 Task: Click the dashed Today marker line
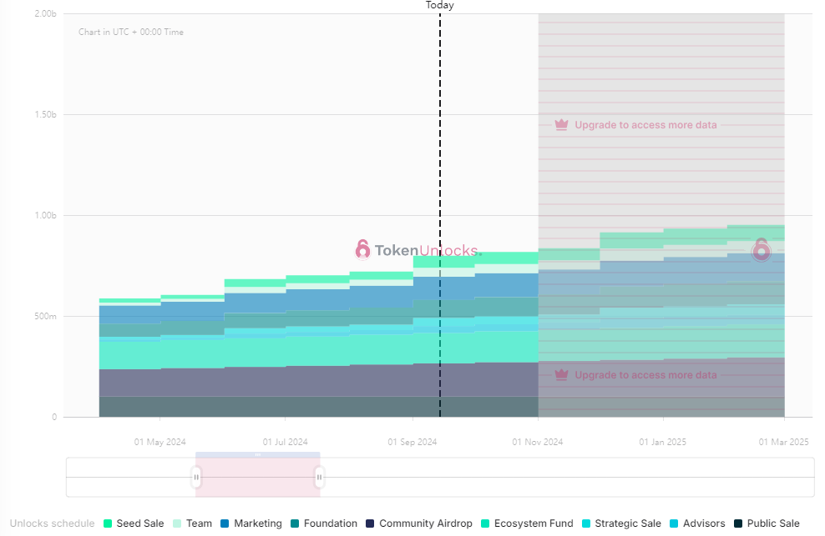pyautogui.click(x=440, y=167)
